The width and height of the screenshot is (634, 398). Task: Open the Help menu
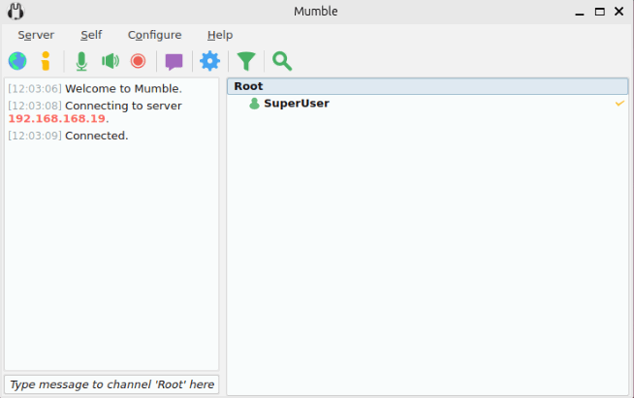tap(220, 35)
